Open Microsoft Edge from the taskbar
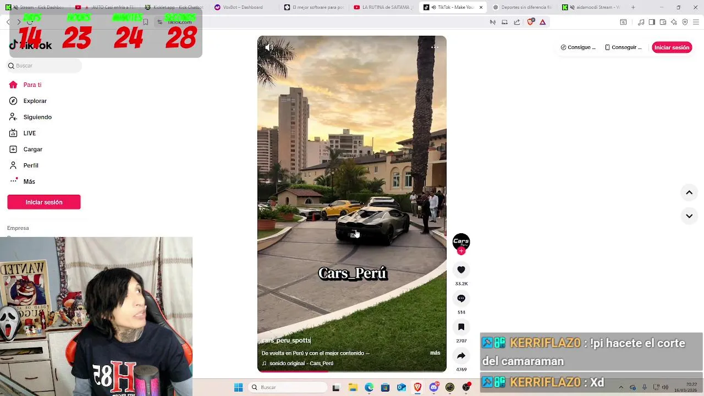This screenshot has width=704, height=396. [x=369, y=387]
